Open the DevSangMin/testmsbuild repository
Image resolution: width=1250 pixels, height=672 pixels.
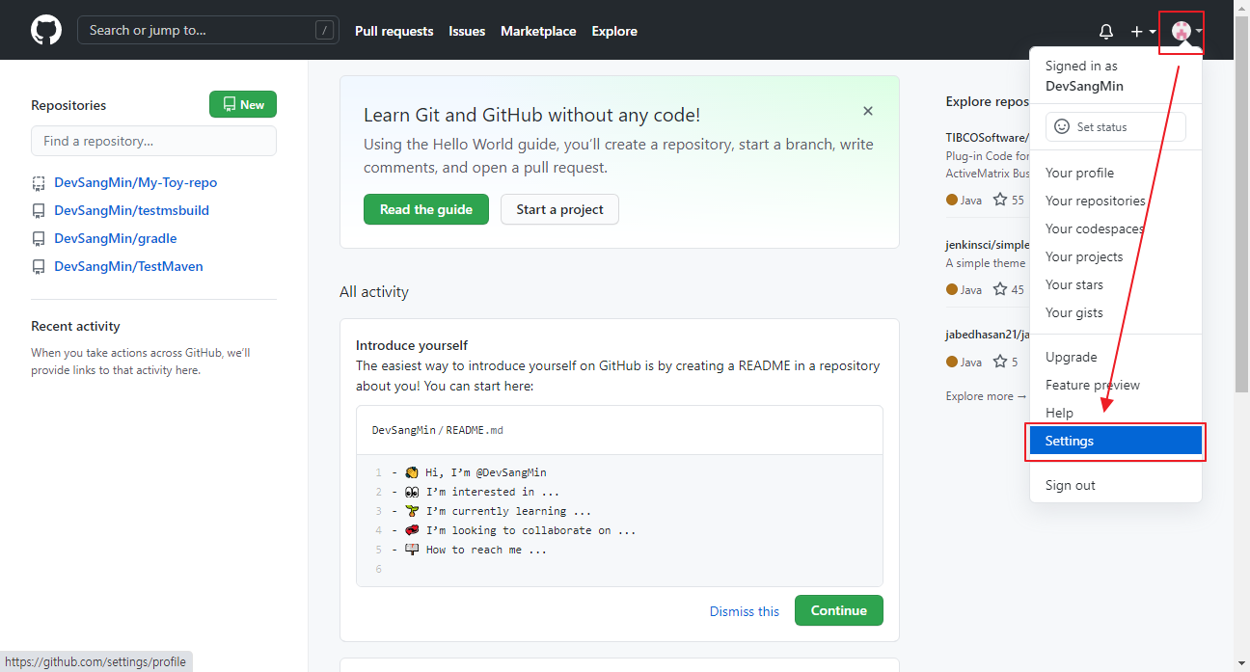[x=131, y=210]
